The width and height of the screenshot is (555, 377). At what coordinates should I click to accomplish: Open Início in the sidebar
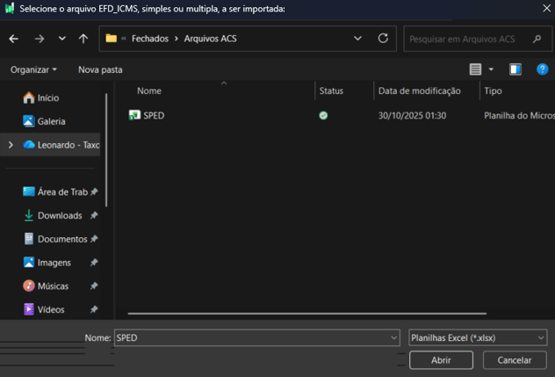click(x=48, y=98)
